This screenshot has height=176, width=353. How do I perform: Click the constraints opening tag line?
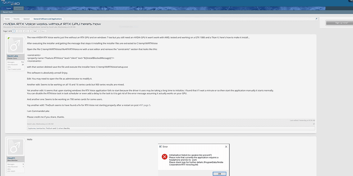coord(34,55)
